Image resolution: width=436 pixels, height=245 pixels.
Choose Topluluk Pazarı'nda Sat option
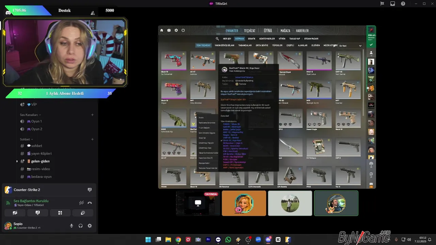pyautogui.click(x=207, y=168)
